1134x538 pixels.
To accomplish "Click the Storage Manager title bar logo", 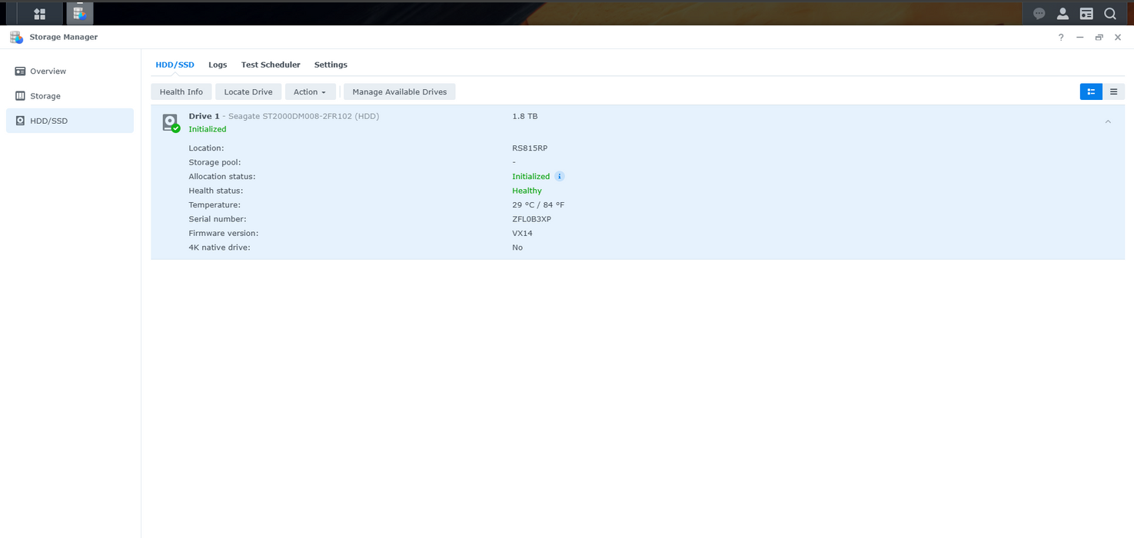I will pos(16,37).
